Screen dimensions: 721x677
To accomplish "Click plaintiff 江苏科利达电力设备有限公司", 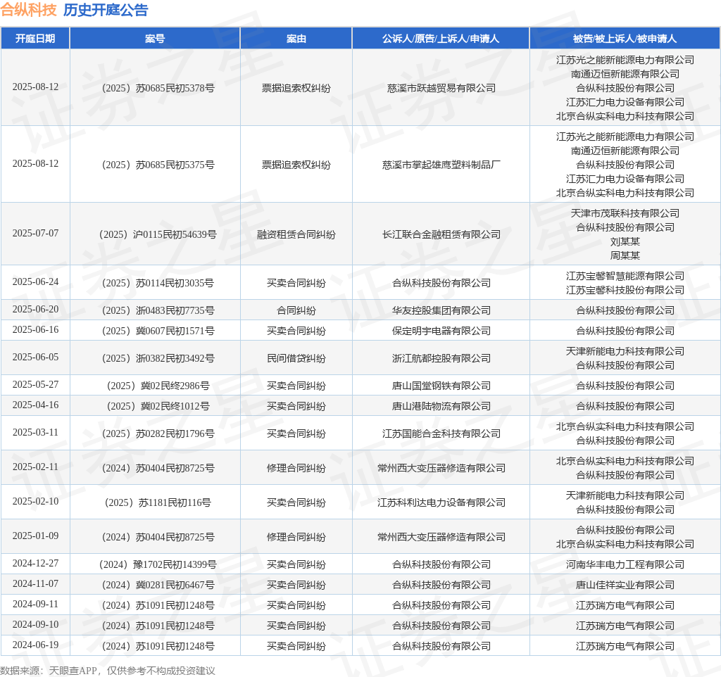I will [441, 502].
